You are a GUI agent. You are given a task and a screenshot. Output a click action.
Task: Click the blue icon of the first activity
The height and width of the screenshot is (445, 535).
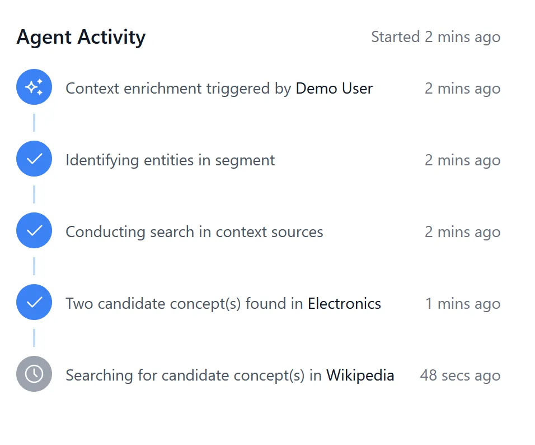34,87
